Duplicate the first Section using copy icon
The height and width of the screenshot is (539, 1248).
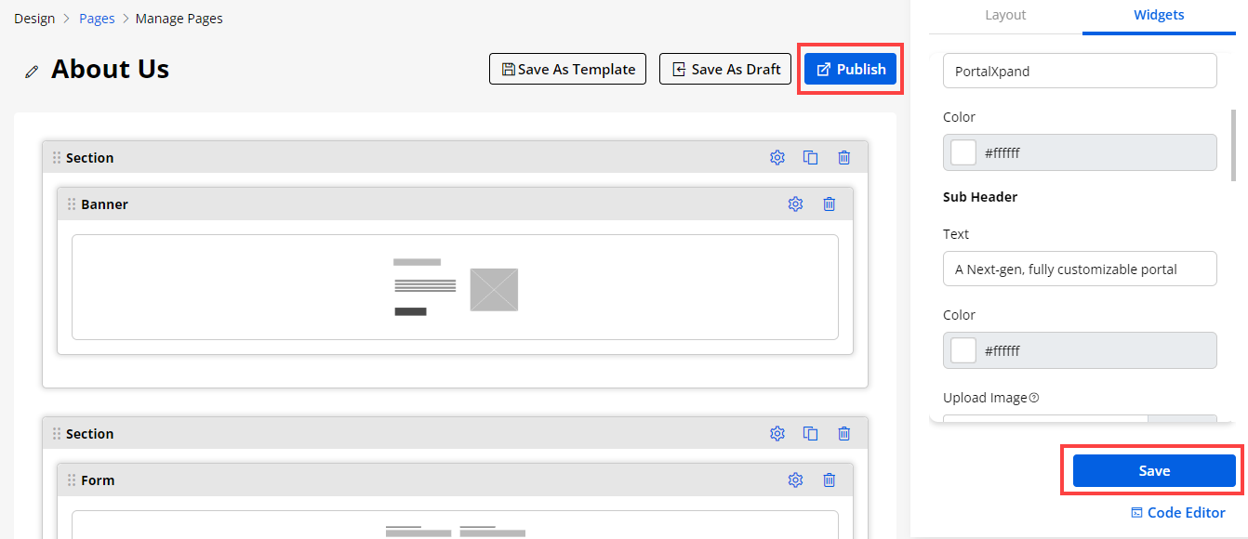(810, 158)
